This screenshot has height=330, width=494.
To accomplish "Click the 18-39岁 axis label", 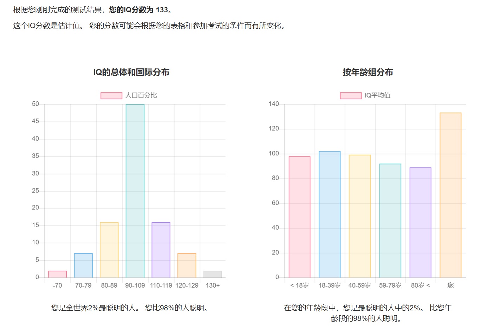I will click(x=330, y=285).
